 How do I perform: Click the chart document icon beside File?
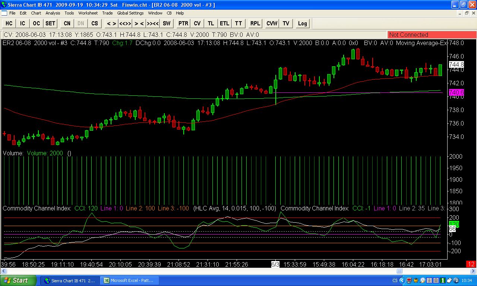pos(4,13)
